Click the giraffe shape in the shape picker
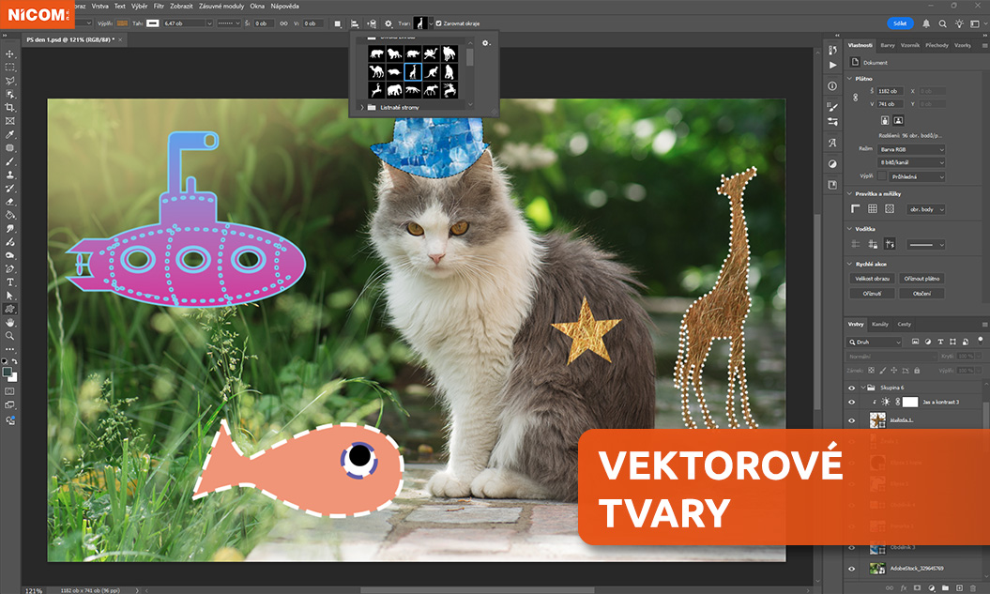The image size is (990, 594). pos(411,72)
